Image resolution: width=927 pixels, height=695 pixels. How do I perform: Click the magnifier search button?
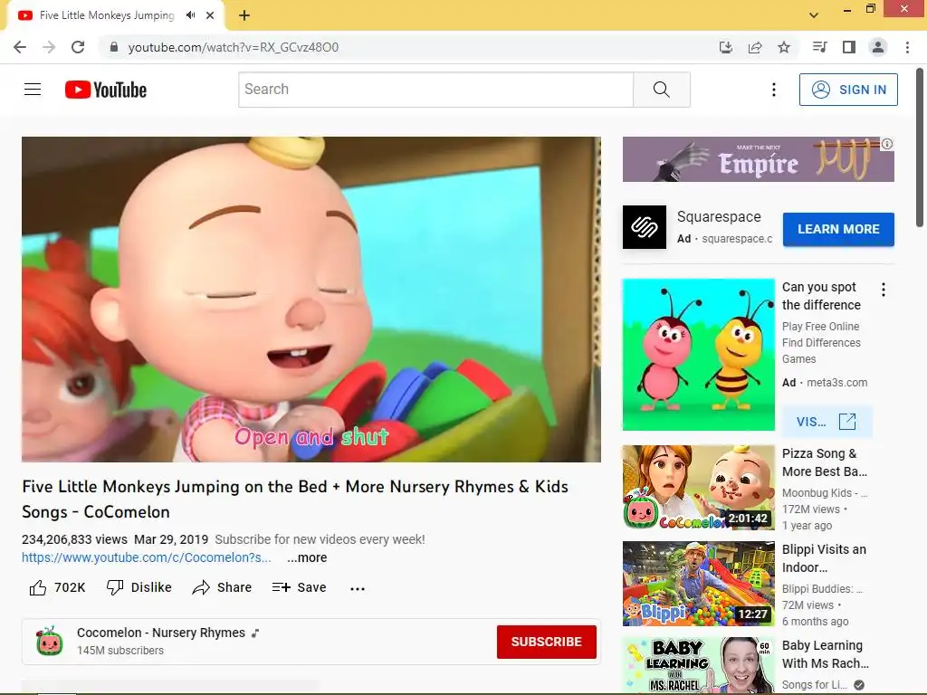(x=662, y=90)
